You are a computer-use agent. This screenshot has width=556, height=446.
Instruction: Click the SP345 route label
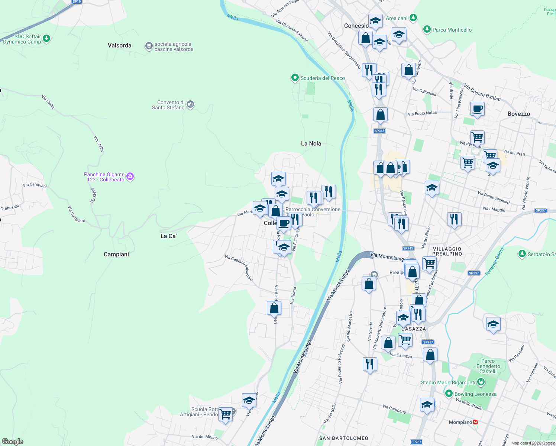tap(379, 131)
